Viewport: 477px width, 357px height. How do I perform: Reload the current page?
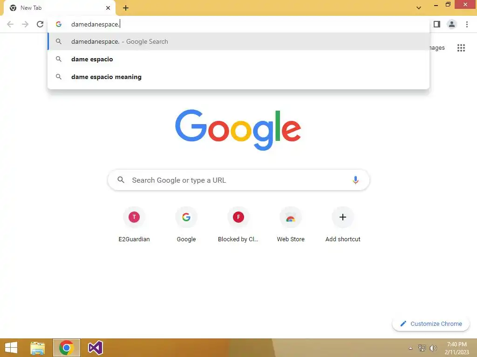coord(40,24)
